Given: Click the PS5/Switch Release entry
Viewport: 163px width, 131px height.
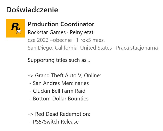Looking at the screenshot, I should point(55,121).
